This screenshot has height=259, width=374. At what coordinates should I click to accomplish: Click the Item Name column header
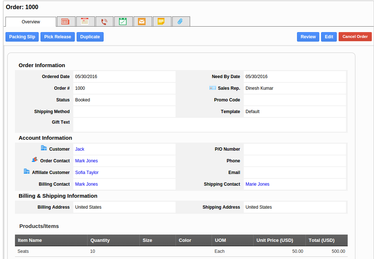(x=51, y=240)
